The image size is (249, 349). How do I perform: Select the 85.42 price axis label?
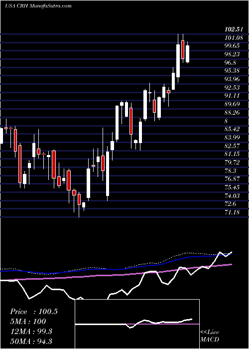pyautogui.click(x=233, y=129)
